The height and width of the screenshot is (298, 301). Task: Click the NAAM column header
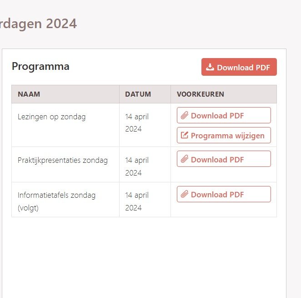pos(29,94)
